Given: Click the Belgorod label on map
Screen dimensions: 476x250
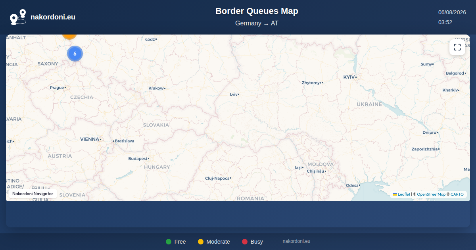Looking at the screenshot, I should (x=455, y=73).
